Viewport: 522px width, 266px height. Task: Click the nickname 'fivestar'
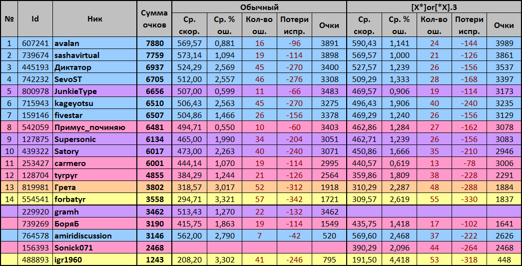pos(94,115)
